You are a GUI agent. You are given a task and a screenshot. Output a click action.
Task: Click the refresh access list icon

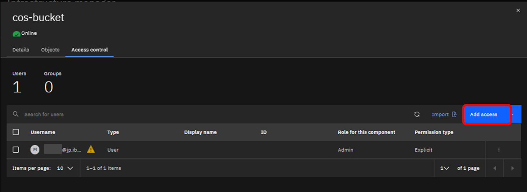click(417, 114)
